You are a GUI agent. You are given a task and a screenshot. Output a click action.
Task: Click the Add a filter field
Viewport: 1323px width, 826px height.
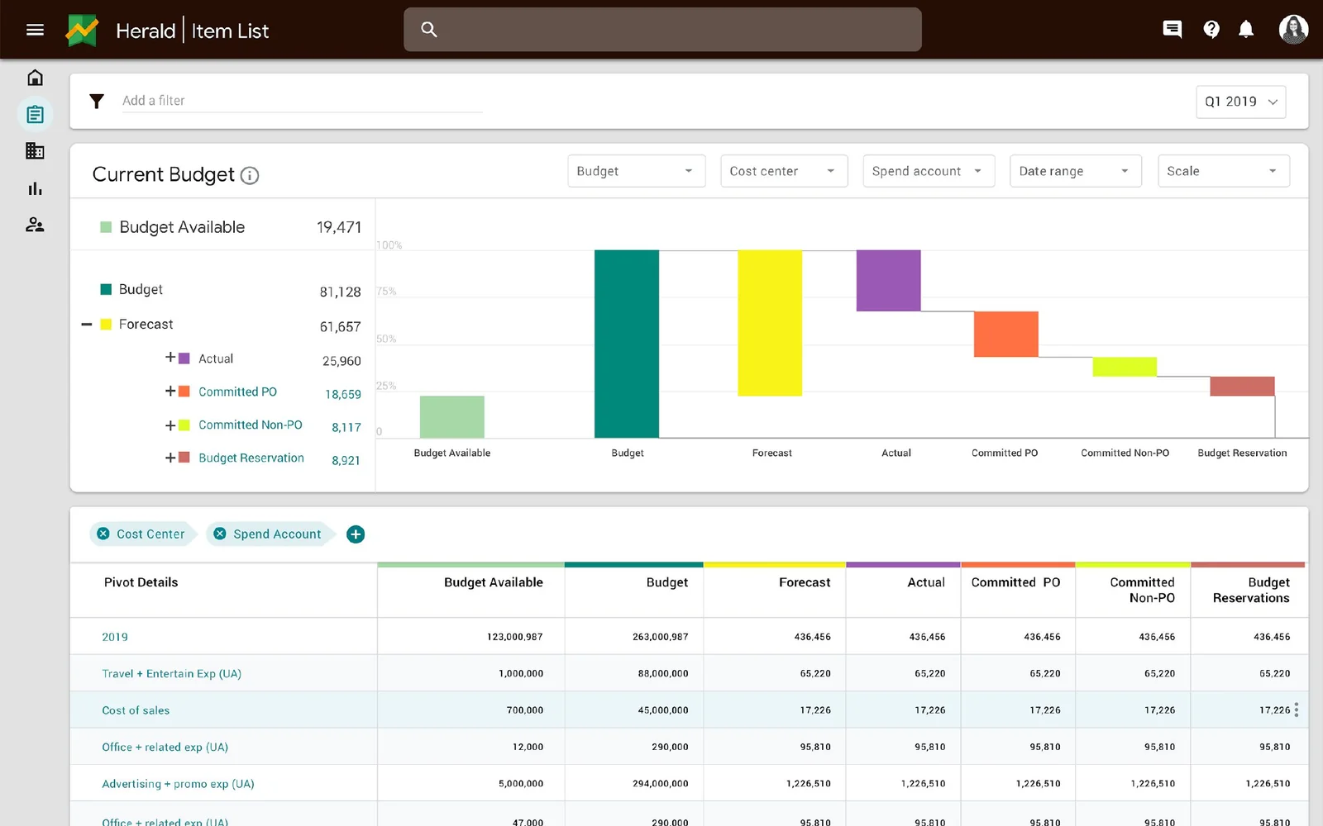point(302,101)
